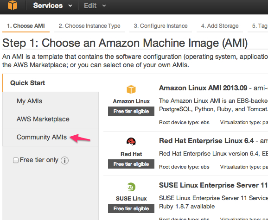Click the Edit menu chevron arrow

[x=104, y=6]
